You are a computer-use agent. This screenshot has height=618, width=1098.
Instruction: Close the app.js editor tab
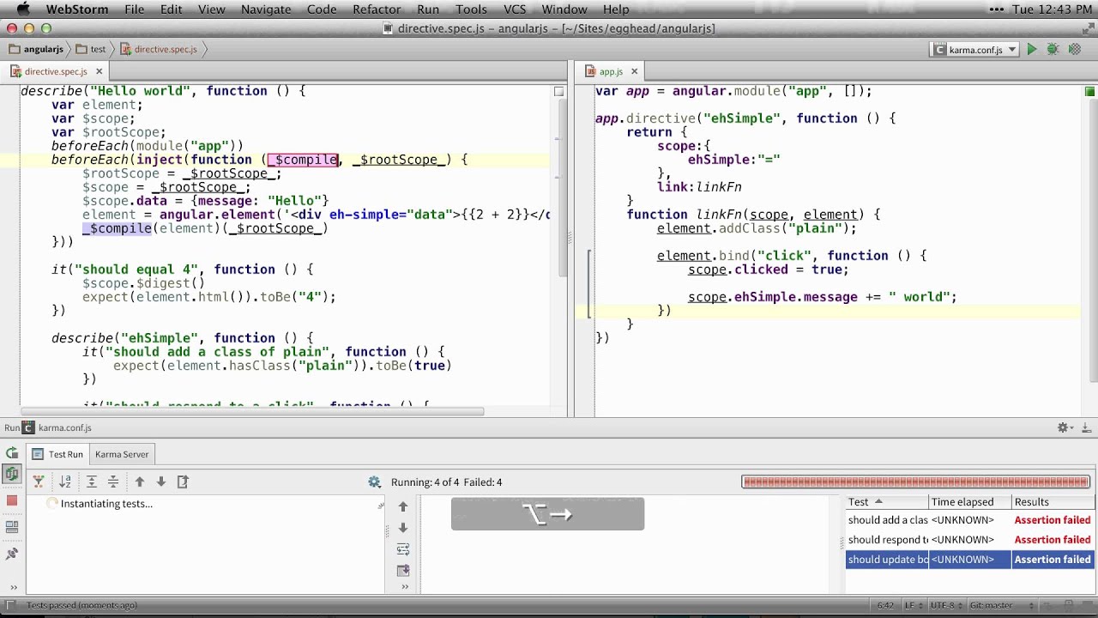(634, 72)
